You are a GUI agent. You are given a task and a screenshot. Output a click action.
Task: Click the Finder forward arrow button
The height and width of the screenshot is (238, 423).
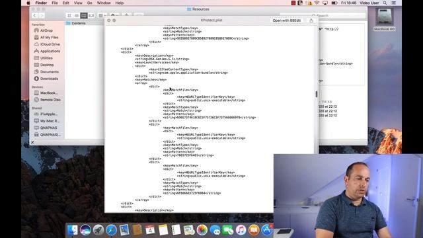(42, 16)
